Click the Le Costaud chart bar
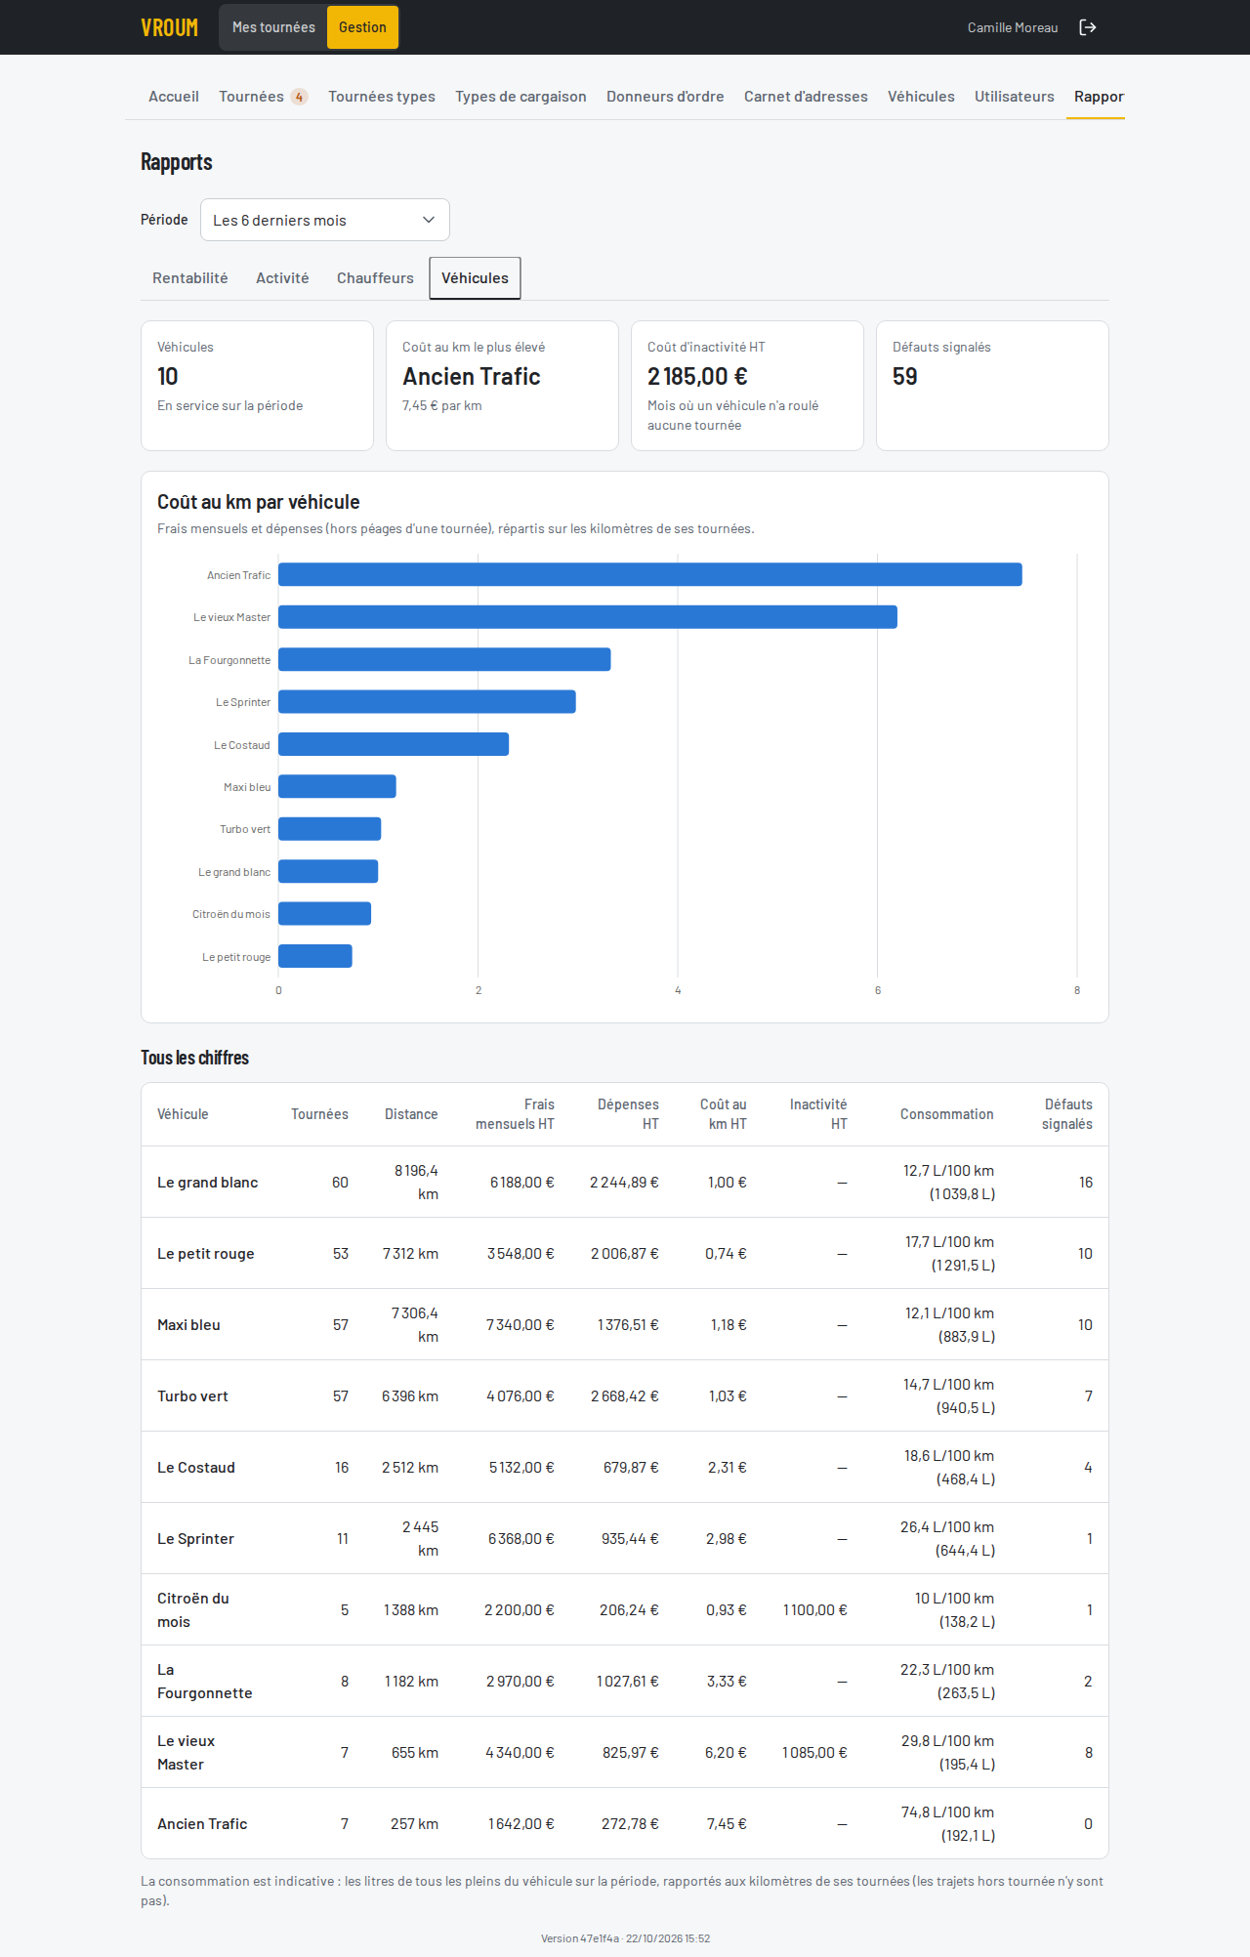Screen dimensions: 1250x1957 tap(394, 744)
